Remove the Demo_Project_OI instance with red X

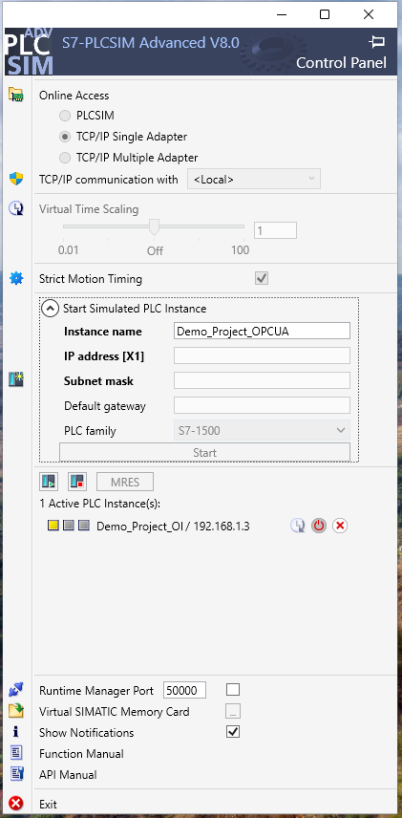[x=339, y=526]
